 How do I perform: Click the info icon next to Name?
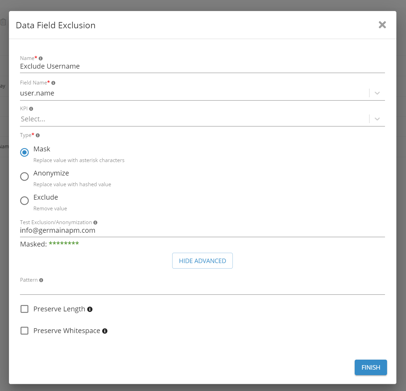40,58
